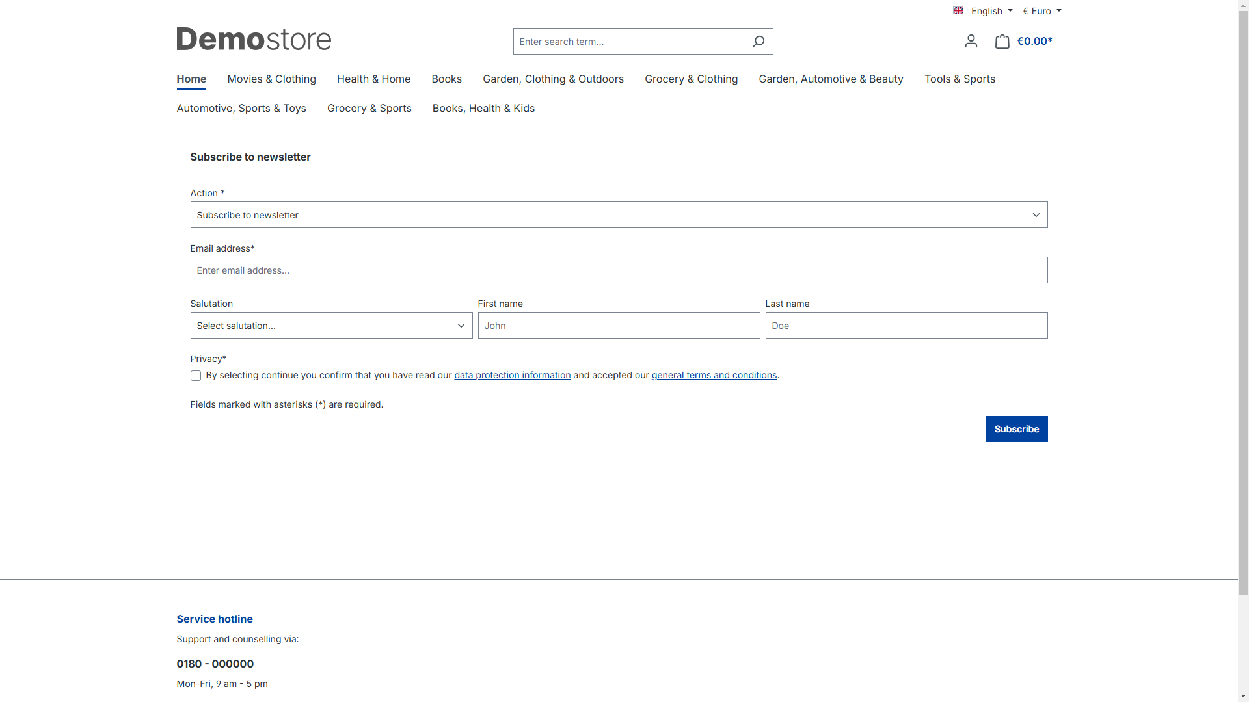Open Automotive, Sports & Toys category

(x=241, y=109)
